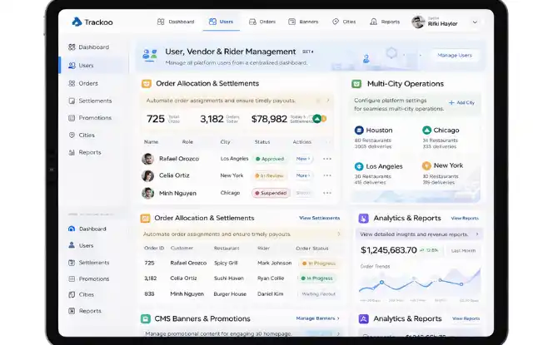Click the Houston city icon
Image resolution: width=553 pixels, height=345 pixels.
tap(359, 131)
